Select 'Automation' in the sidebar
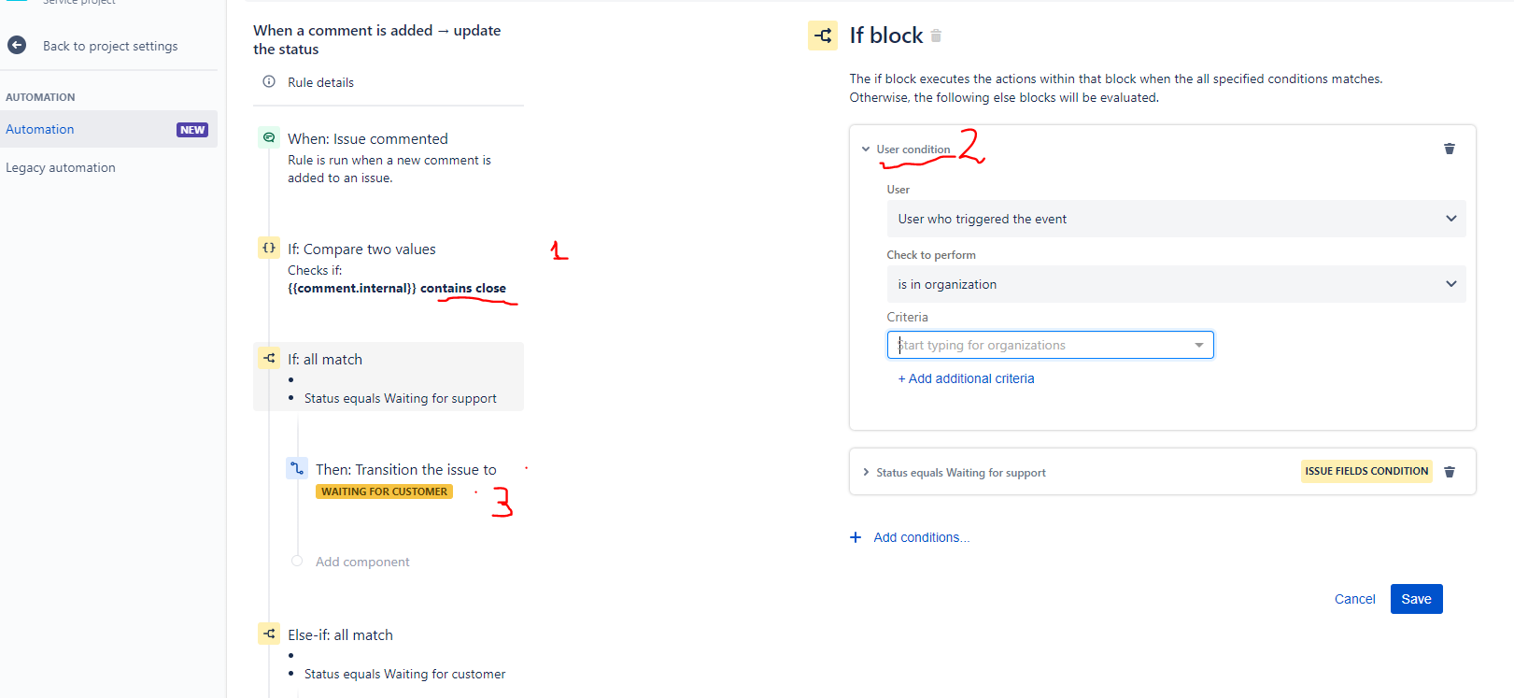The height and width of the screenshot is (698, 1514). click(39, 129)
